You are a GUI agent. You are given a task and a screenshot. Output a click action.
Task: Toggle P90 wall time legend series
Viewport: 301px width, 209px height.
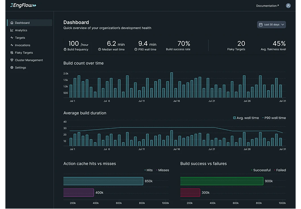click(274, 118)
